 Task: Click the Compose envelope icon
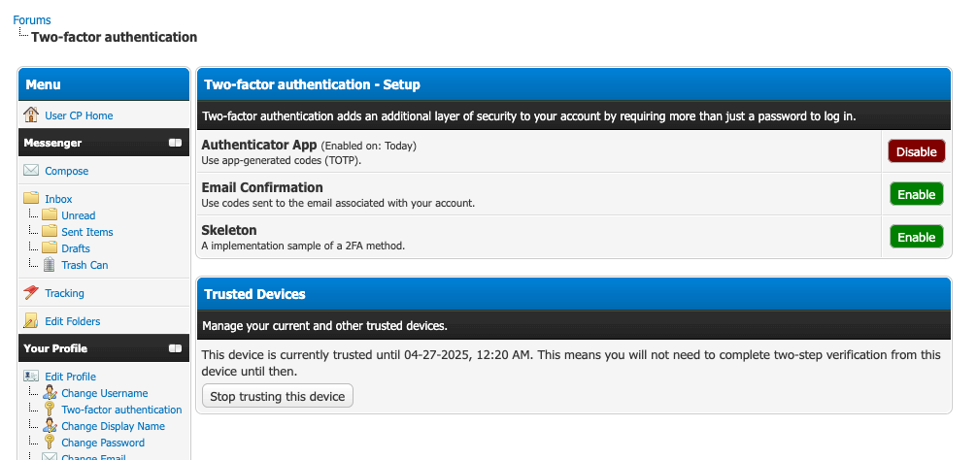31,171
